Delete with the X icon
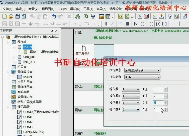189x136 pixels. 69,16
